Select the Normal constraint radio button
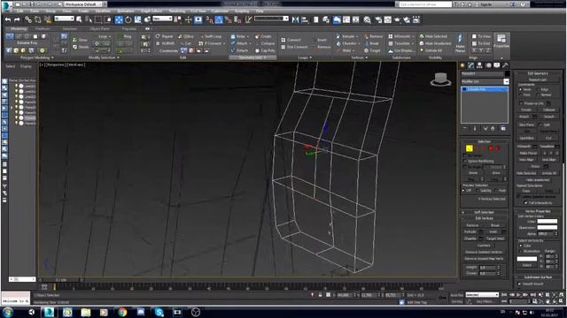The image size is (567, 318). pyautogui.click(x=538, y=95)
